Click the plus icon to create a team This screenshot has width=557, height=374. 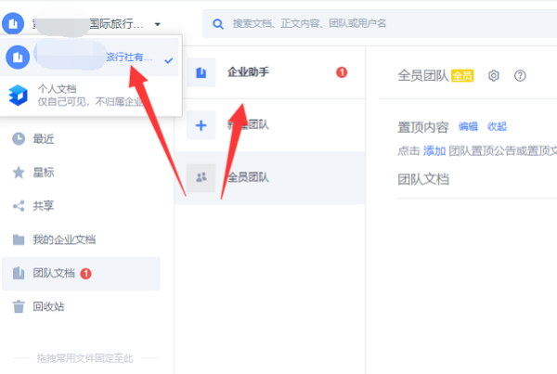201,125
